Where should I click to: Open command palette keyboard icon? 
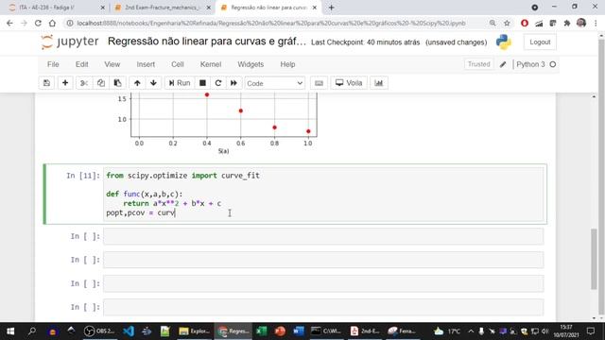[x=319, y=83]
